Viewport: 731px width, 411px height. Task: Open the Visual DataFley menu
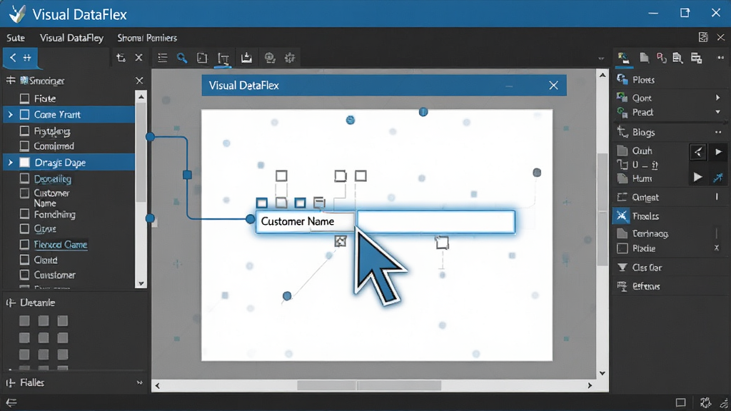pyautogui.click(x=71, y=38)
